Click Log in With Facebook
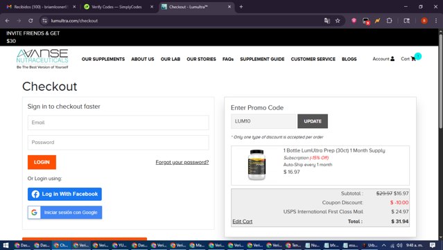Viewport: 443px width, 250px height. (x=64, y=194)
